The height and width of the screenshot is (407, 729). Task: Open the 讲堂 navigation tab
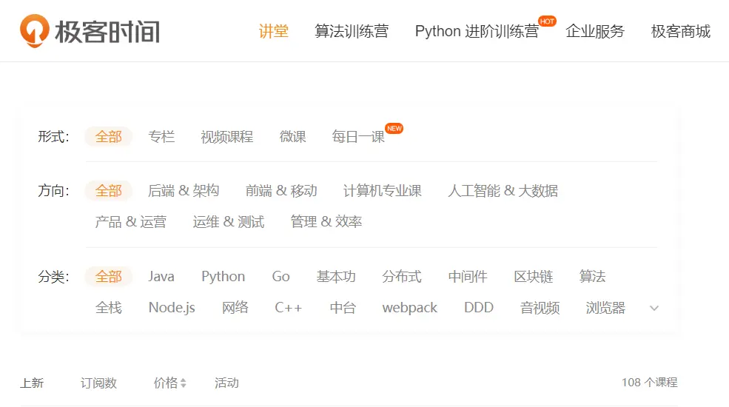click(273, 31)
